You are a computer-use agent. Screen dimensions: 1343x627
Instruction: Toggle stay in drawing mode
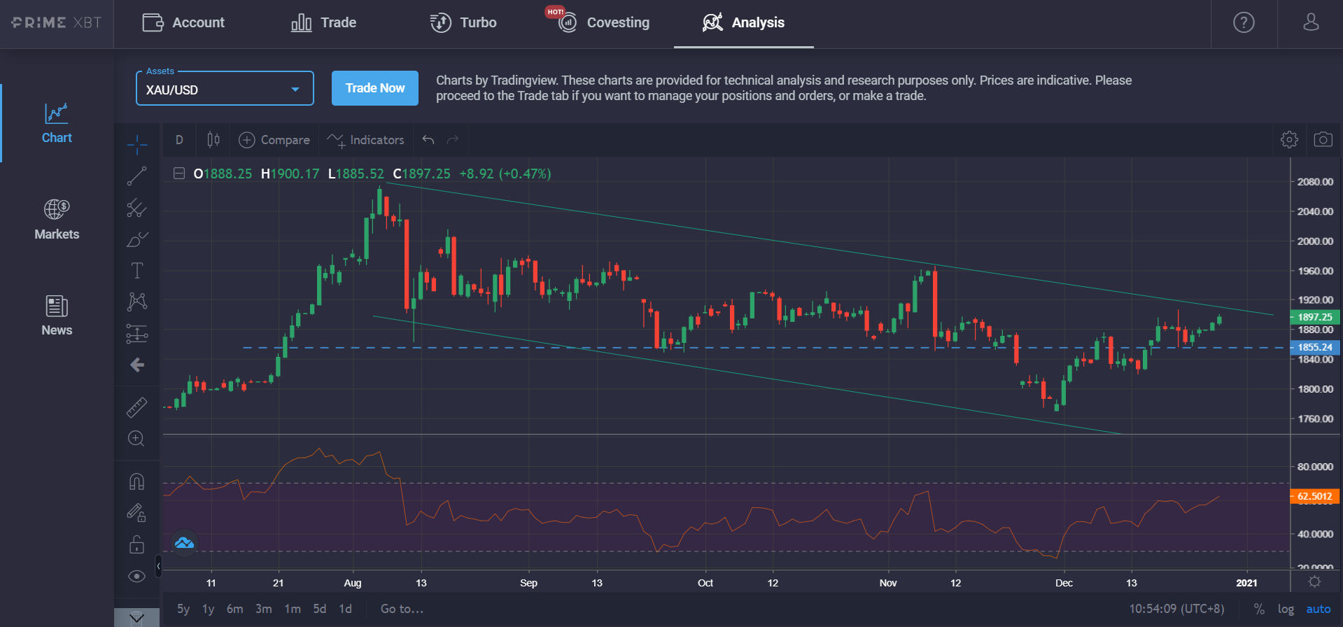137,513
